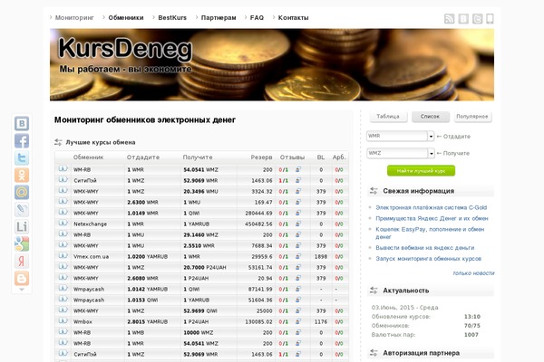This screenshot has height=362, width=544.
Task: Open reviews icon in Vmex.com.ua row
Action: click(x=298, y=256)
